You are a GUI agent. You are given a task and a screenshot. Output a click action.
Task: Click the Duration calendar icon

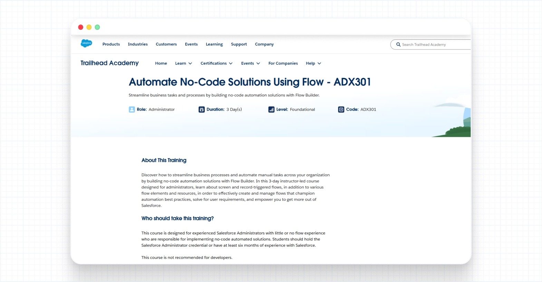(202, 110)
